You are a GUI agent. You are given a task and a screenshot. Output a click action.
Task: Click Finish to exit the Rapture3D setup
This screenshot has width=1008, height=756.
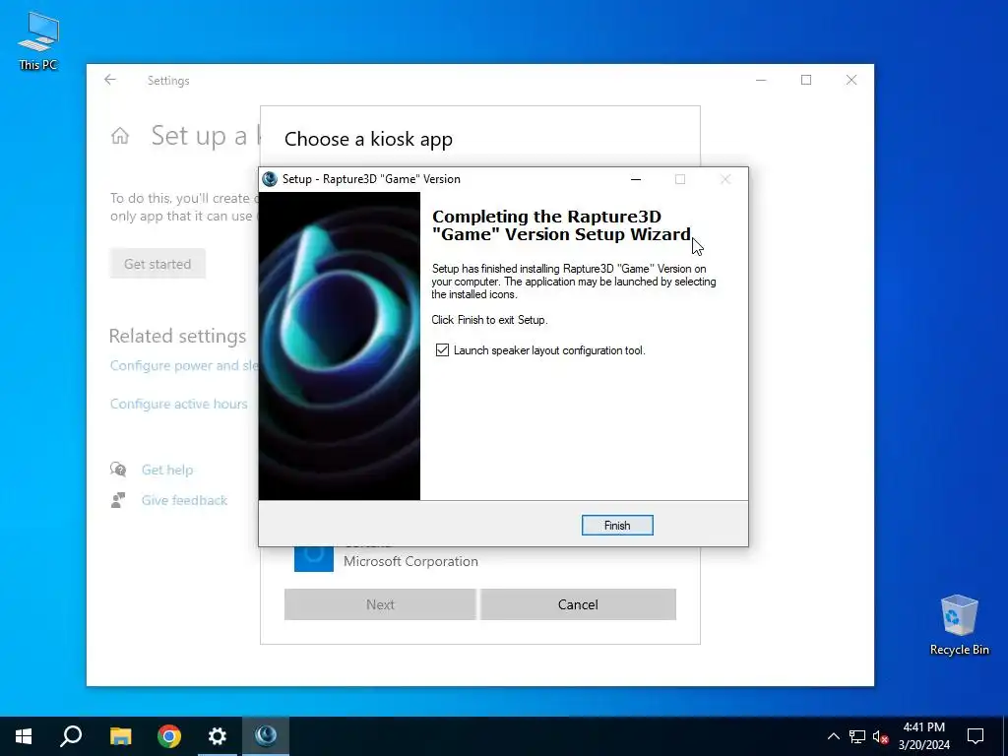click(617, 526)
